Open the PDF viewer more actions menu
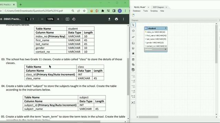This screenshot has width=220, height=123. pyautogui.click(x=123, y=19)
